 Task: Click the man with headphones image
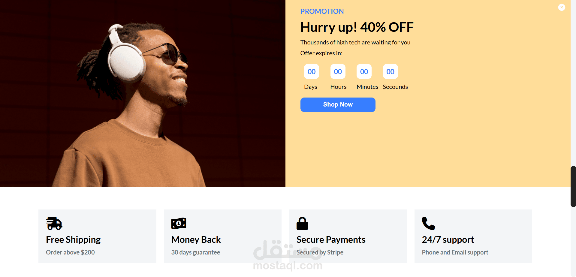(143, 93)
